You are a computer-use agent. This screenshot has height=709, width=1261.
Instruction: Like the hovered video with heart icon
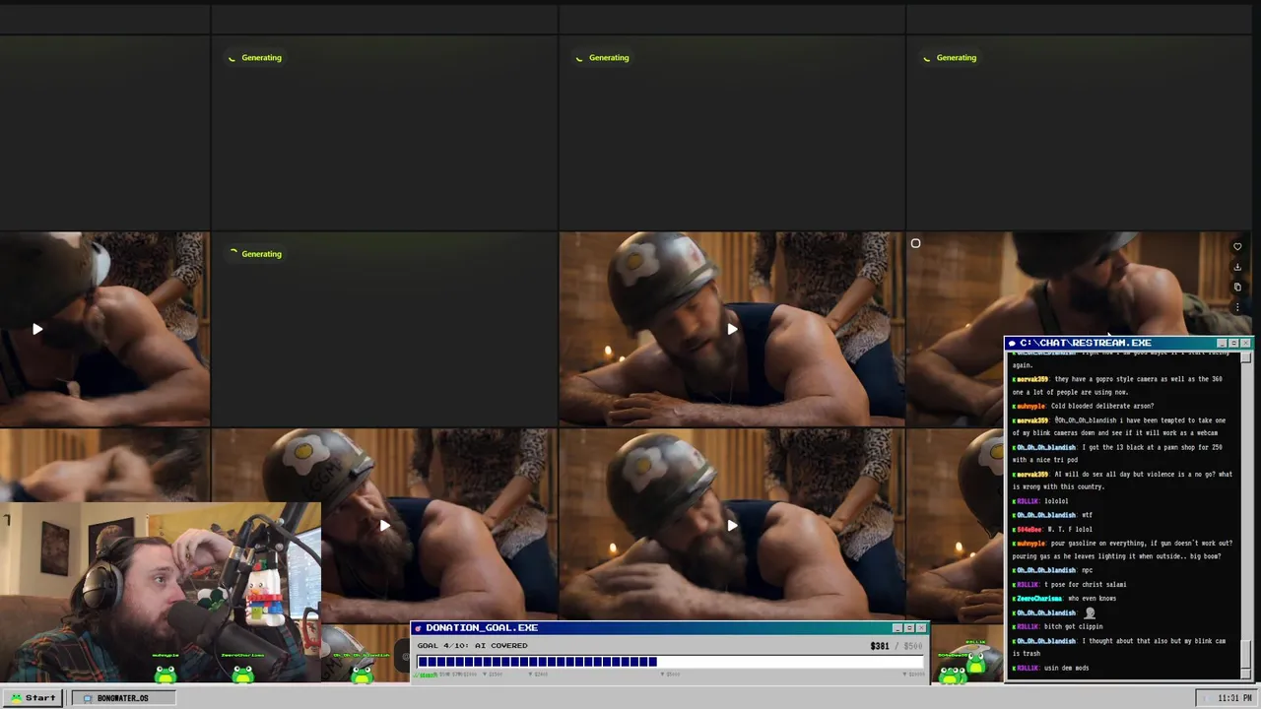pyautogui.click(x=1237, y=247)
